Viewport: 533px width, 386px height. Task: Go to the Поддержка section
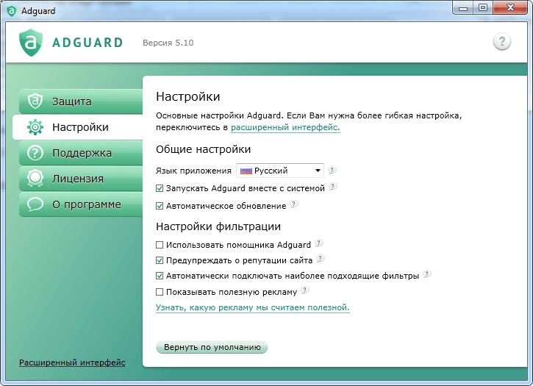81,153
